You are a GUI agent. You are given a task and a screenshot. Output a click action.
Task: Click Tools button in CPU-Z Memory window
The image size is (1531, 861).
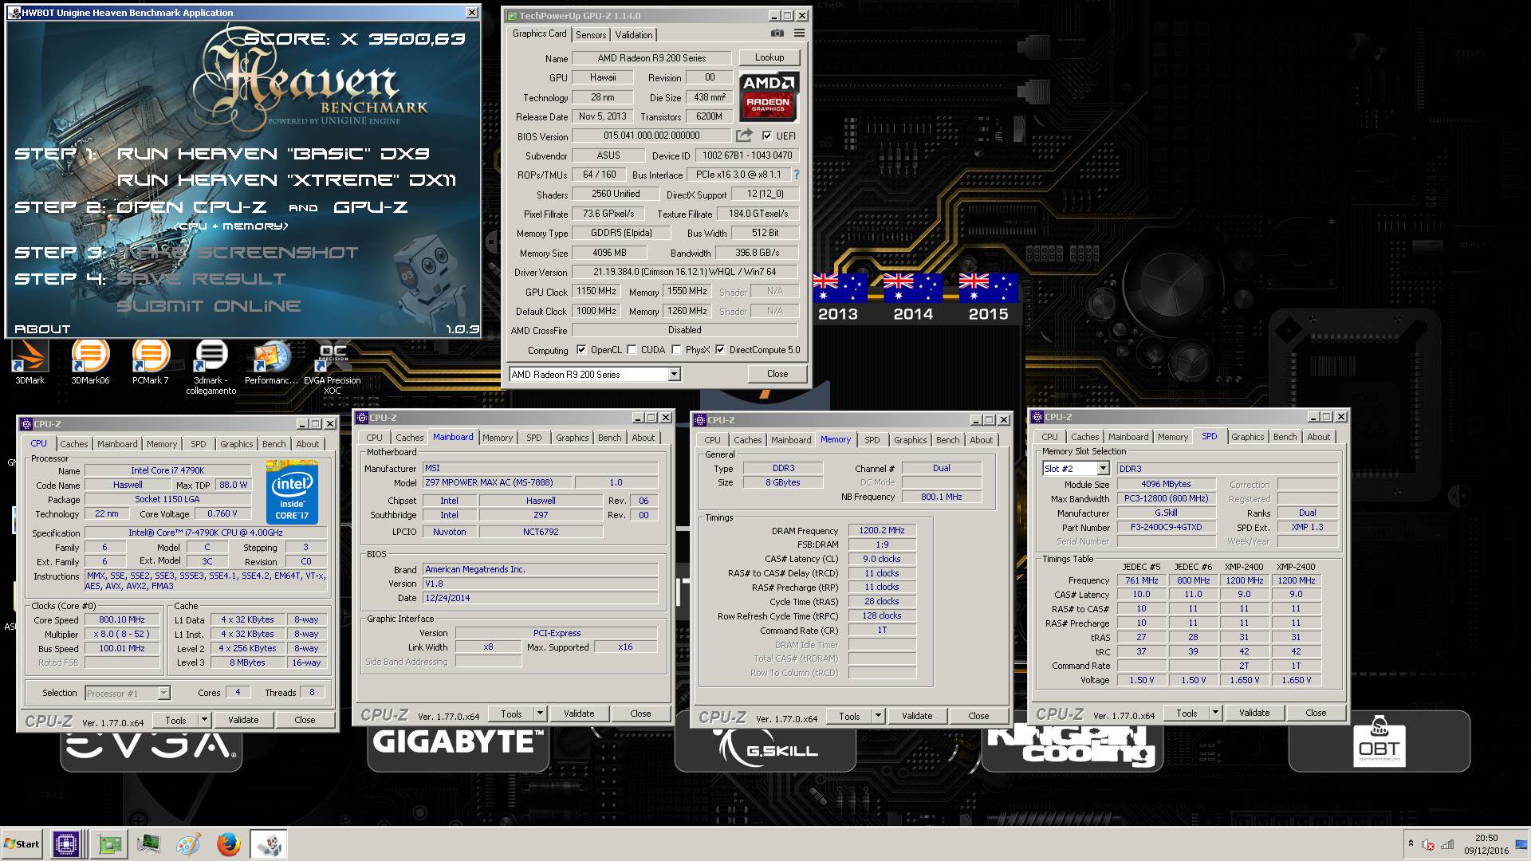click(849, 716)
